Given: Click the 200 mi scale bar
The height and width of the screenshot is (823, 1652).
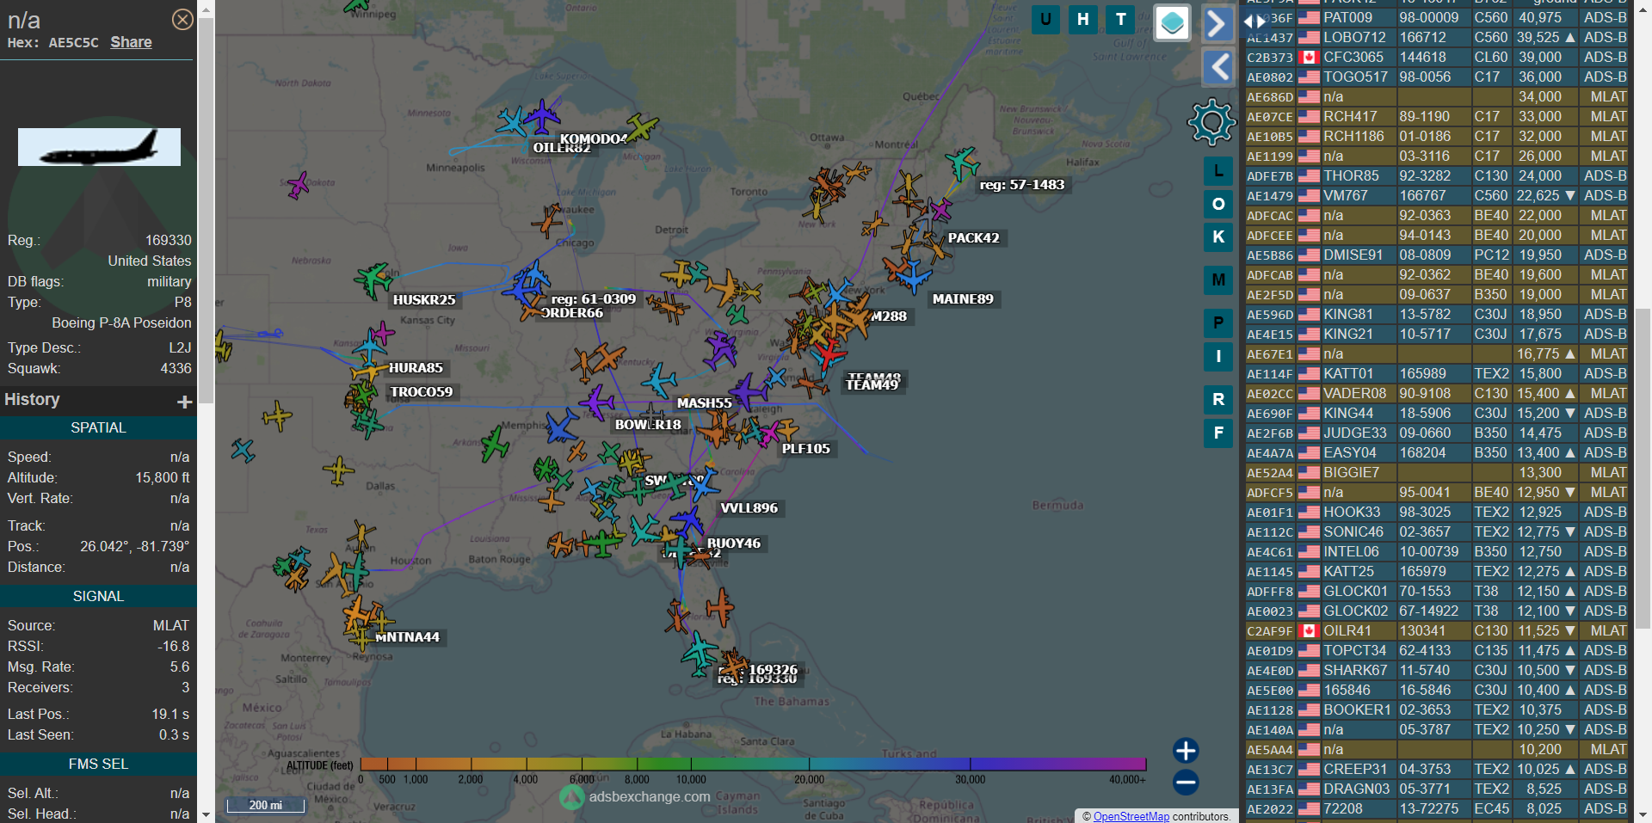Looking at the screenshot, I should coord(266,805).
